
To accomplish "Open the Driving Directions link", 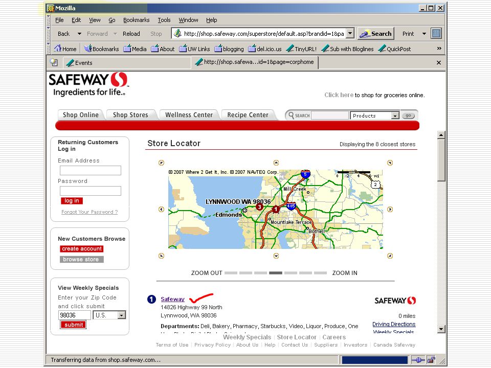I will click(x=394, y=324).
